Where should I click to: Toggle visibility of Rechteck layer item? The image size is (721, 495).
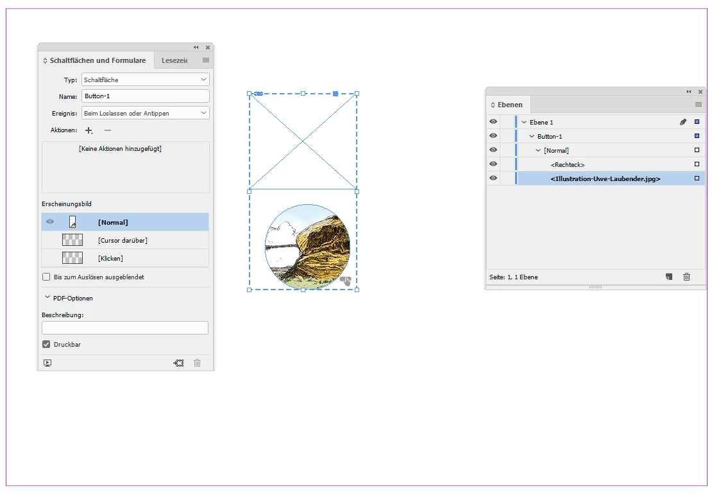493,164
